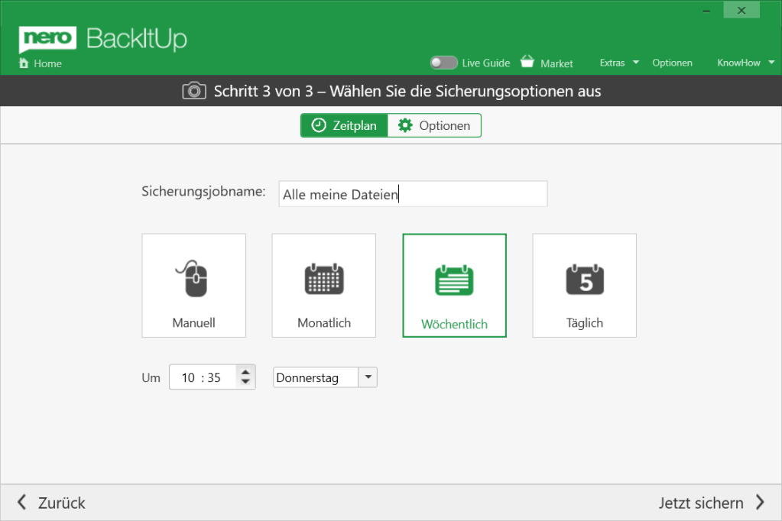Increase time with the up arrow
Image resolution: width=782 pixels, height=521 pixels.
point(245,372)
